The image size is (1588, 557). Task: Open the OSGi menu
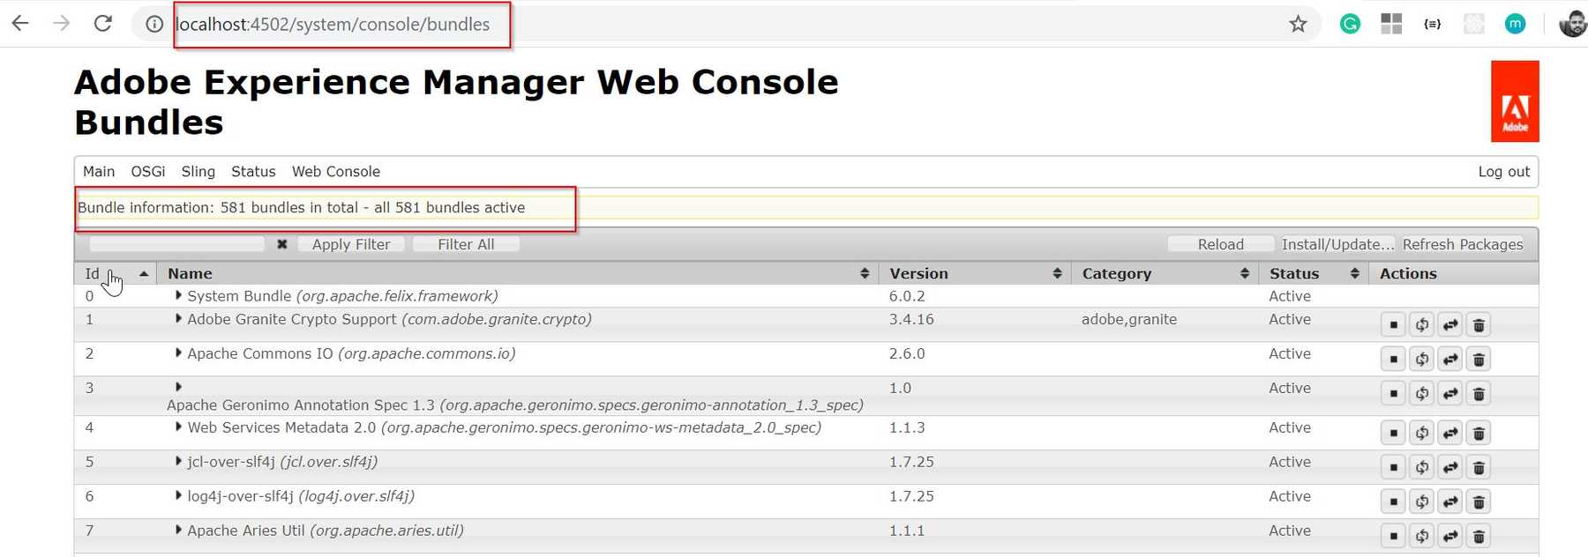147,172
